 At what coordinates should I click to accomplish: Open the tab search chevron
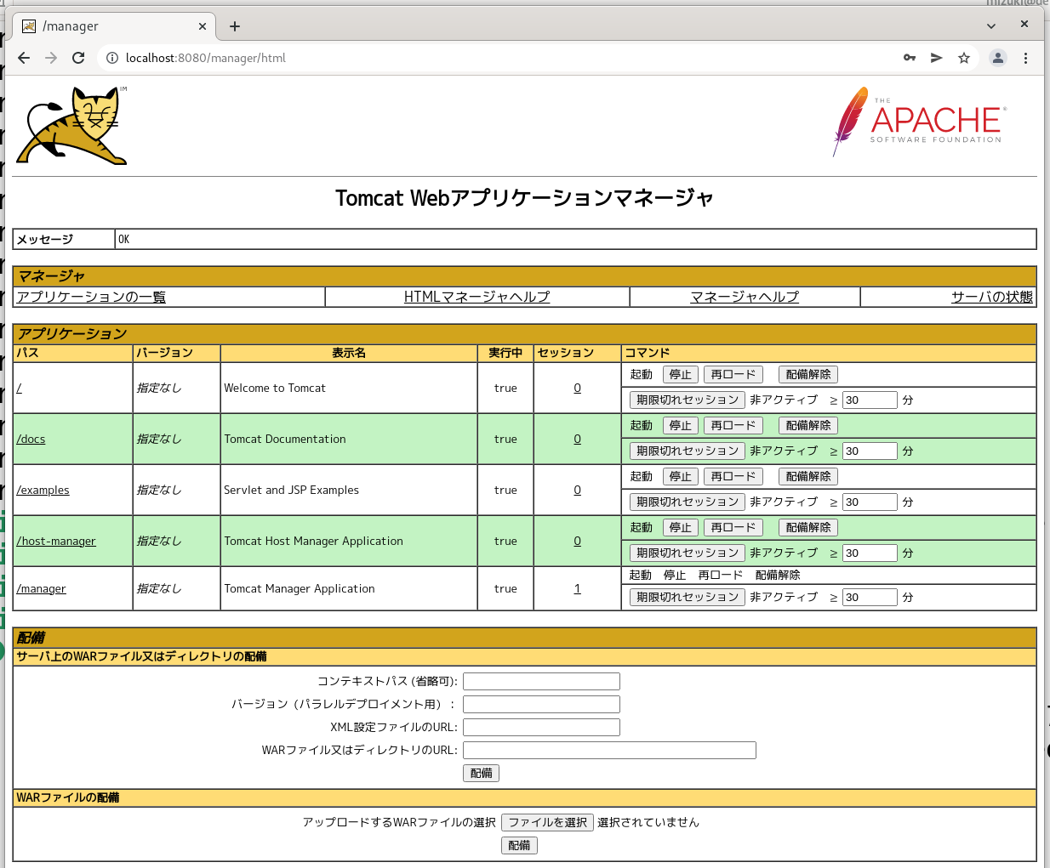pyautogui.click(x=991, y=26)
